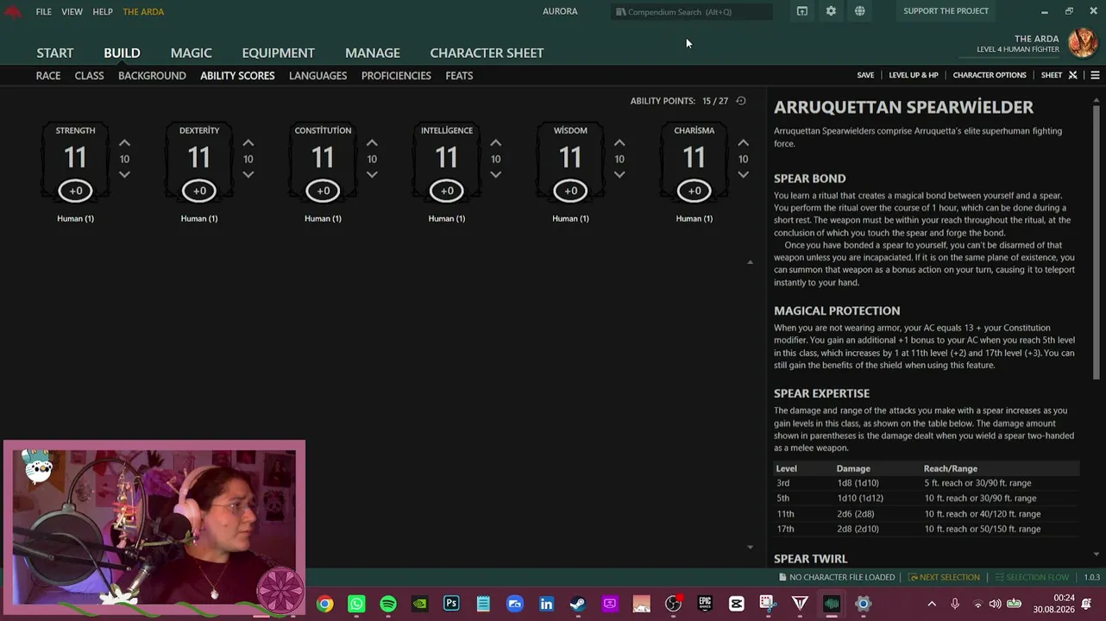
Task: Open Spotify from taskbar
Action: [x=388, y=604]
